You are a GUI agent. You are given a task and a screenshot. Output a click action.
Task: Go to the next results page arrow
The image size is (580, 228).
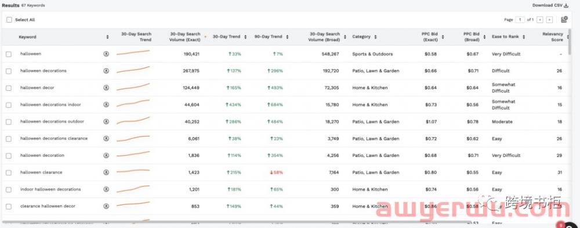550,20
